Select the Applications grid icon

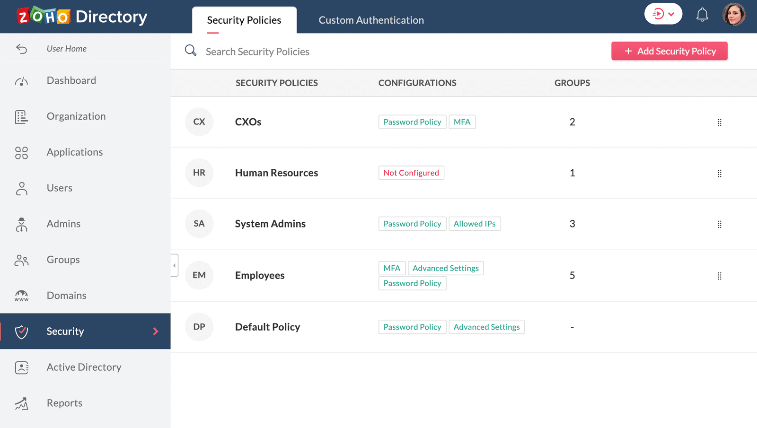(21, 153)
